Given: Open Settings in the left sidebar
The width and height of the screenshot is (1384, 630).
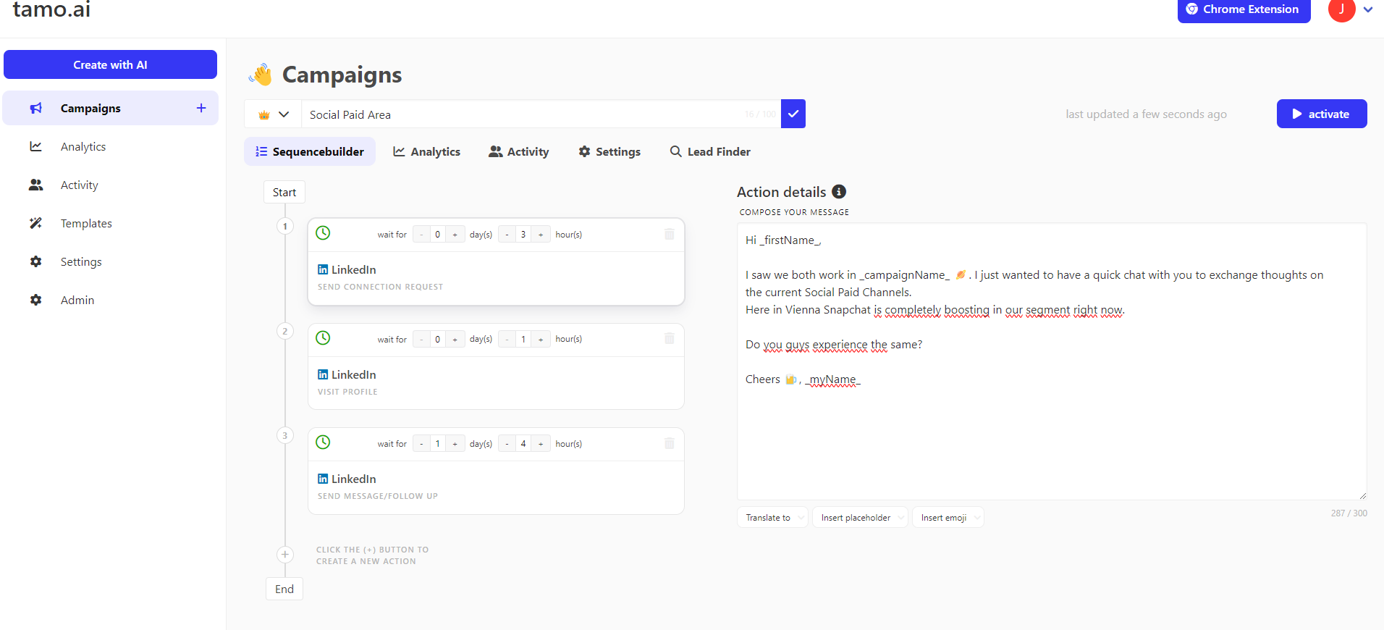Looking at the screenshot, I should [x=81, y=261].
